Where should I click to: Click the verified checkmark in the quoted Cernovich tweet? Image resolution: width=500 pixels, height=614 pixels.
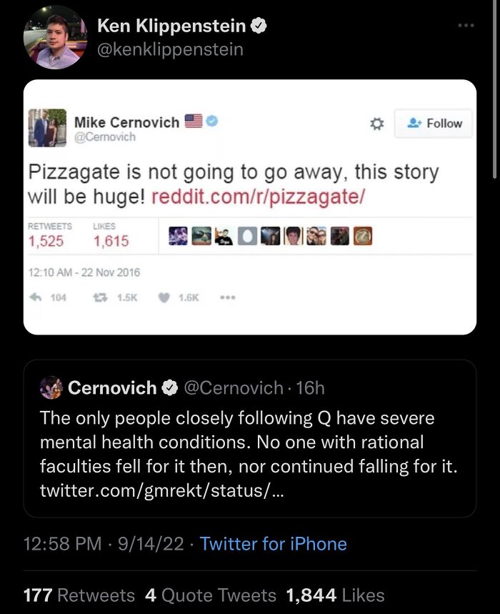[169, 387]
